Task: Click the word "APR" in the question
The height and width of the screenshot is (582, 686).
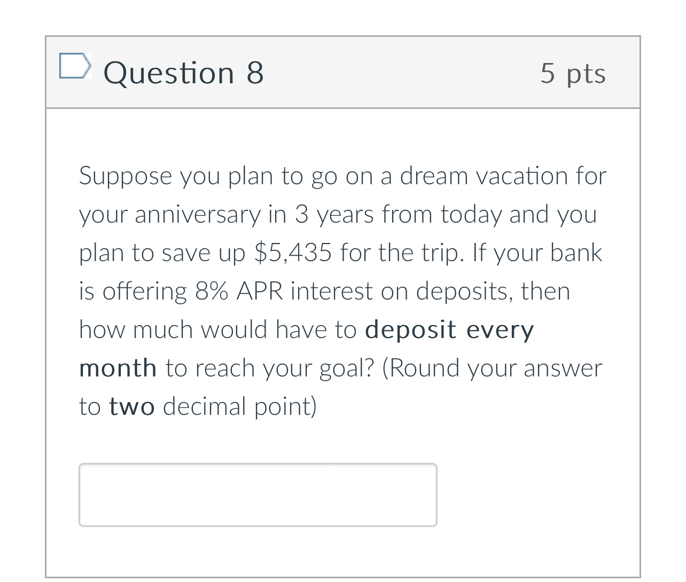Action: tap(260, 291)
